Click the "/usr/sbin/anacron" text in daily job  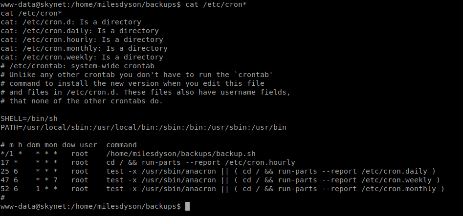pos(178,172)
